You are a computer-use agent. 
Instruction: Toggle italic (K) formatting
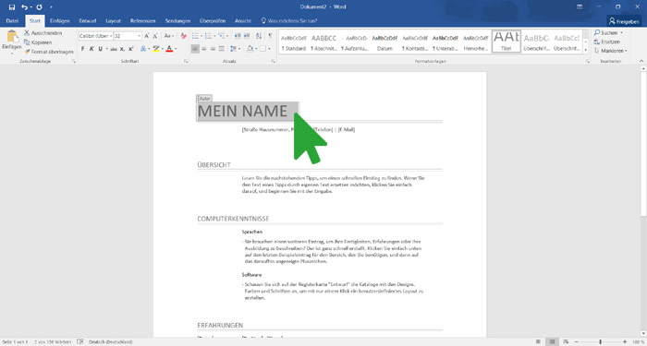pos(92,49)
